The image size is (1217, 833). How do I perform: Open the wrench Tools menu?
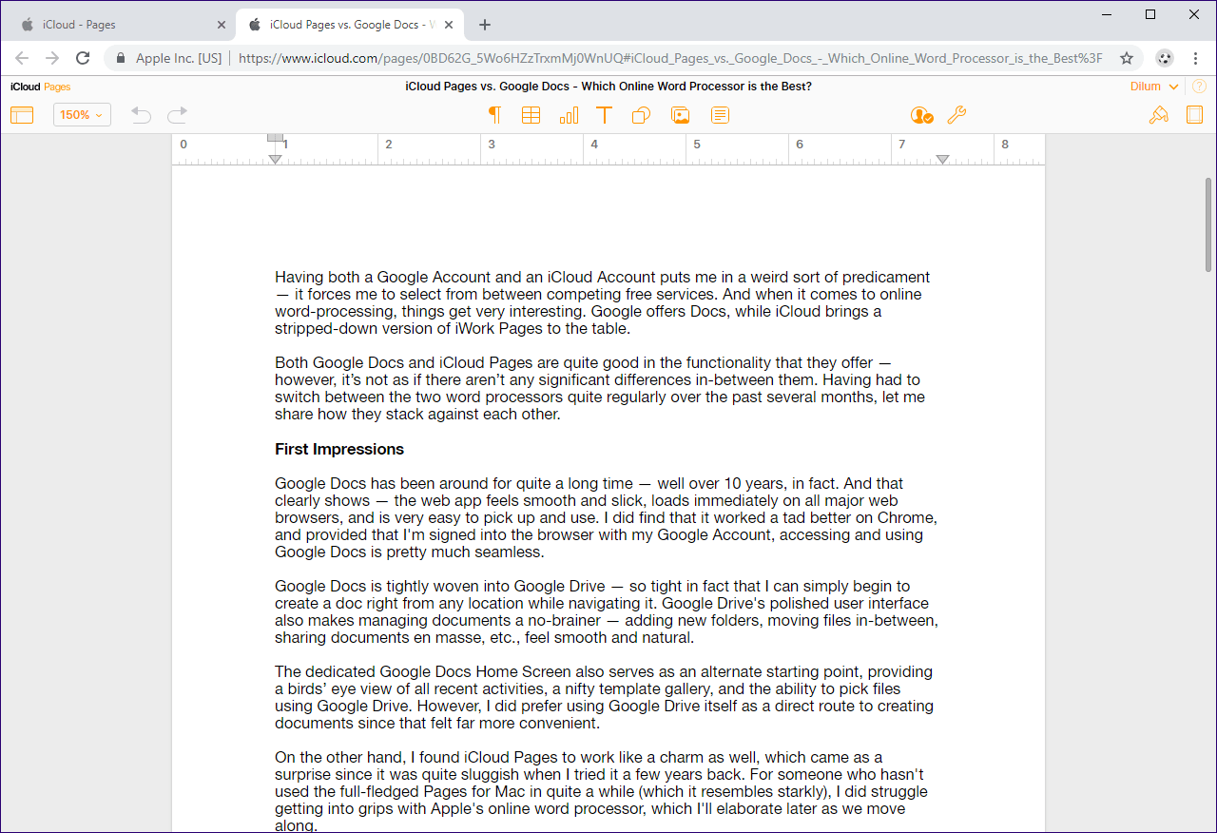(956, 115)
